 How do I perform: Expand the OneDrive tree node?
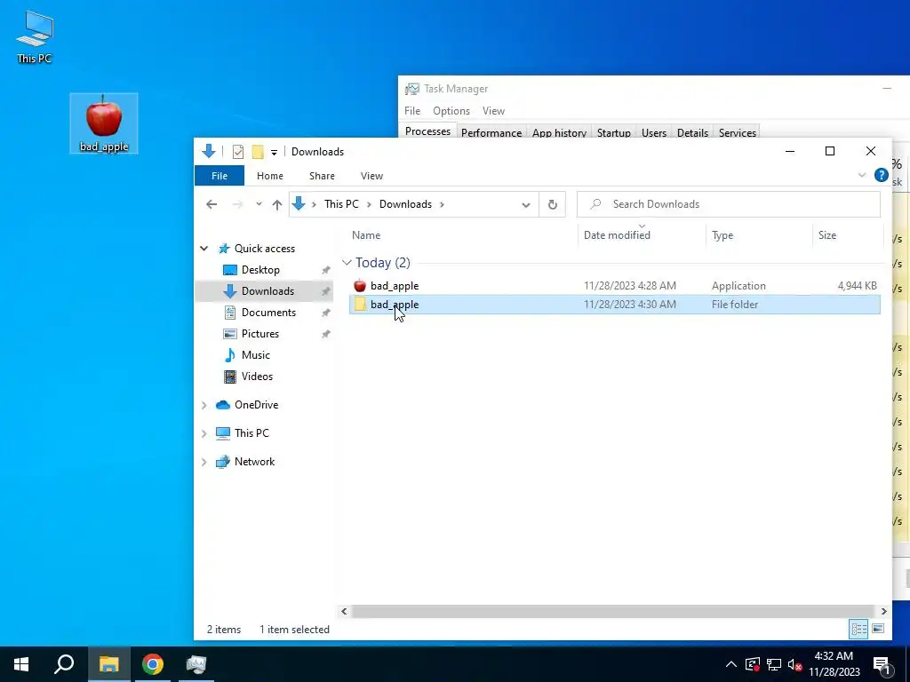(x=204, y=405)
